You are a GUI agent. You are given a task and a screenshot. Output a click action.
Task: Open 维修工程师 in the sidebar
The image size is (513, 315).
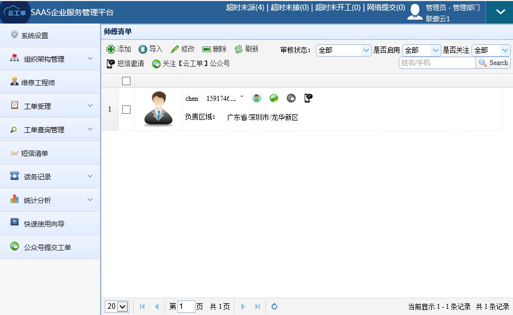(x=38, y=82)
